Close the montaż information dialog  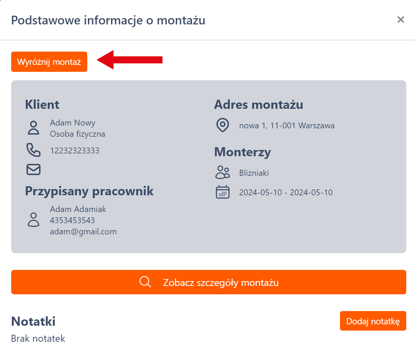[401, 20]
